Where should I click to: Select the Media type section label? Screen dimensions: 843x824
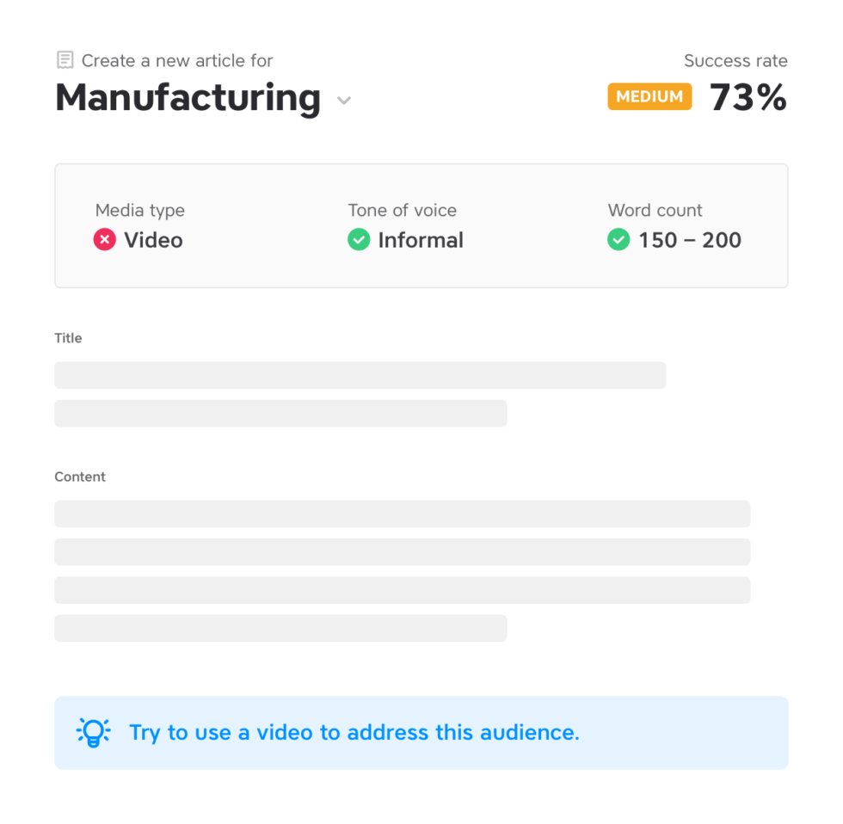point(139,210)
